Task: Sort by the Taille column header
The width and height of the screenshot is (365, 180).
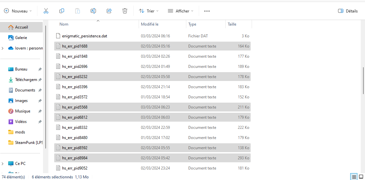Action: click(x=232, y=24)
